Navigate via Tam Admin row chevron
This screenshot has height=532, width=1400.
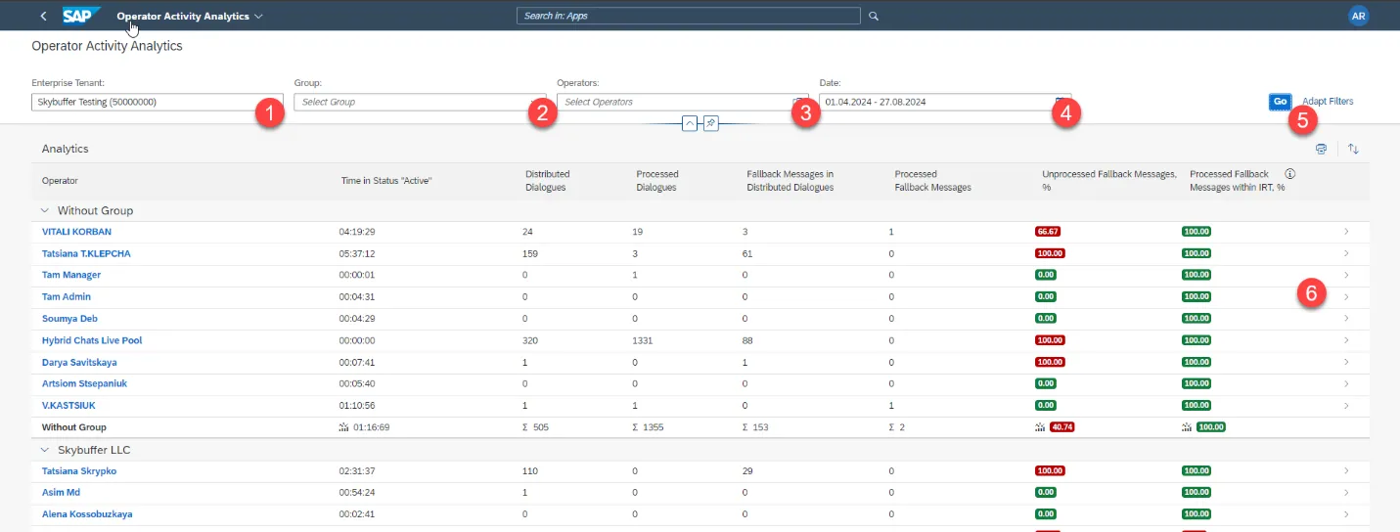point(1346,296)
